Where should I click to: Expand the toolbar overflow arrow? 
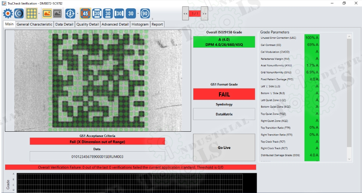click(x=152, y=18)
